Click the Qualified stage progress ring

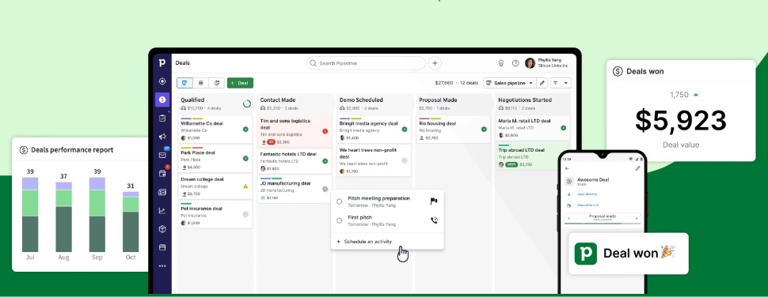click(247, 103)
